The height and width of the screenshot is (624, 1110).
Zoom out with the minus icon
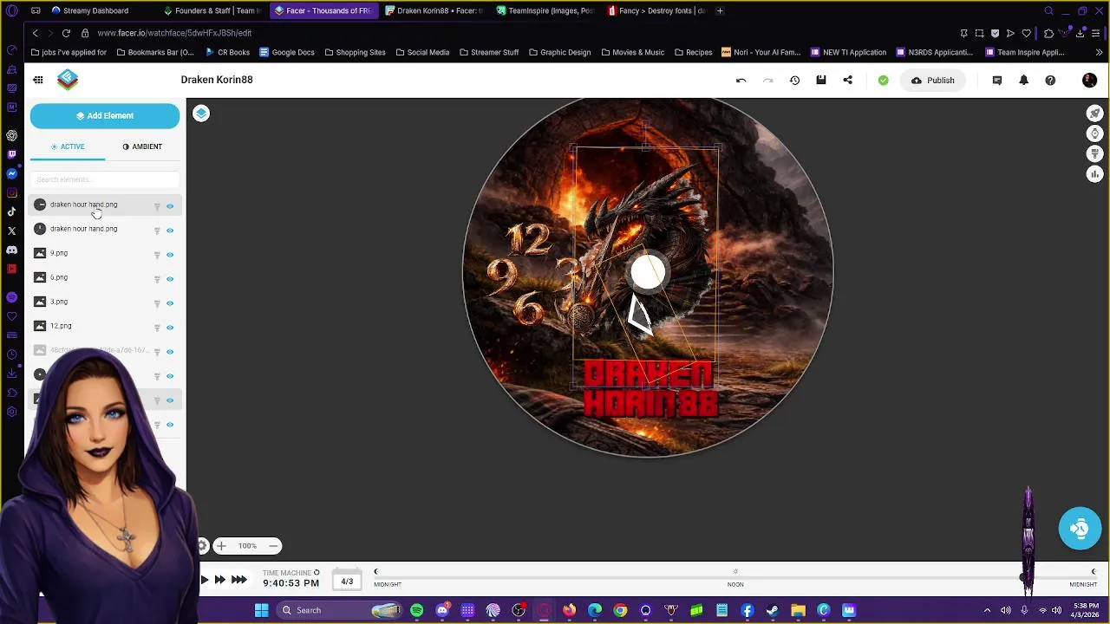(273, 546)
